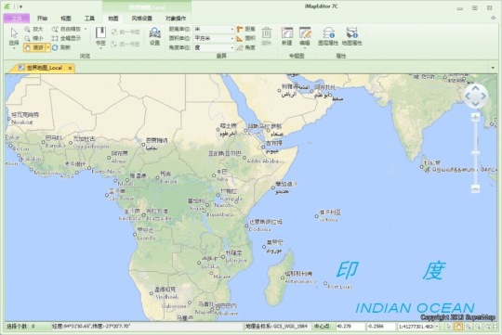This screenshot has height=335, width=502.
Task: Expand the 面积单位 area unit dropdown
Action: [232, 38]
